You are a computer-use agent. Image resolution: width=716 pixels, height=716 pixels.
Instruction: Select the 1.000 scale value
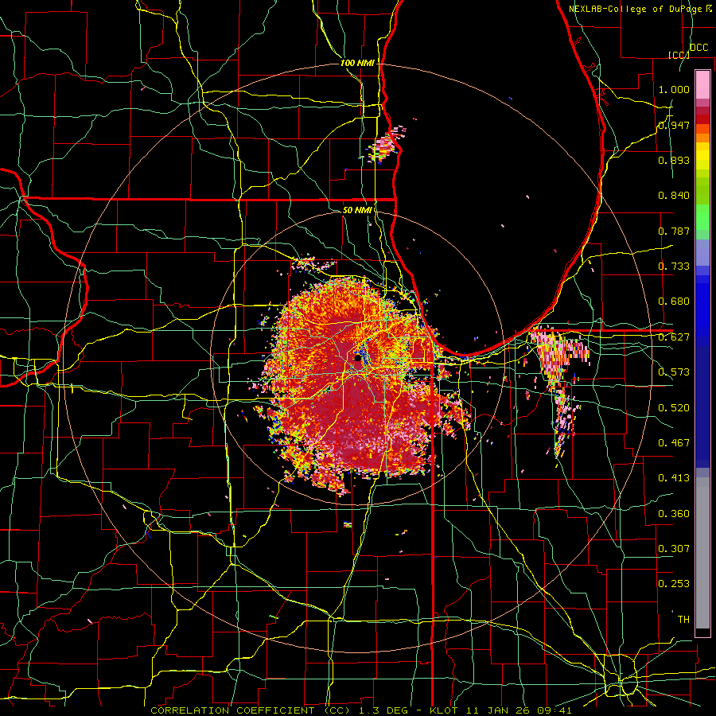point(674,89)
